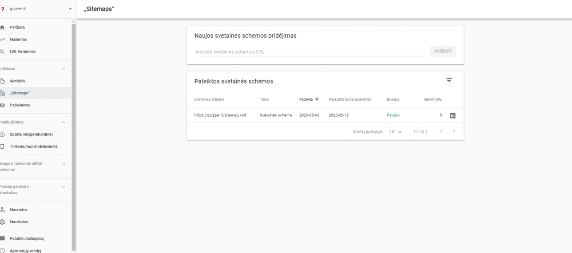Open Nuorodos links report
Image resolution: width=572 pixels, height=253 pixels.
pyautogui.click(x=18, y=209)
